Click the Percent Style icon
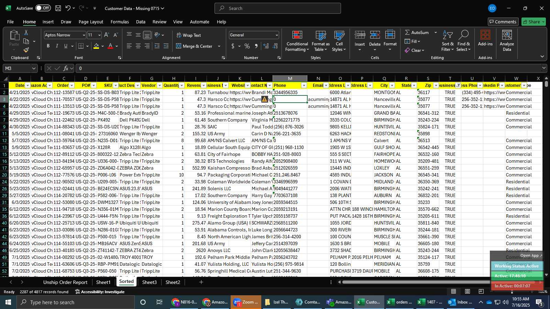The image size is (550, 309). coord(247,46)
